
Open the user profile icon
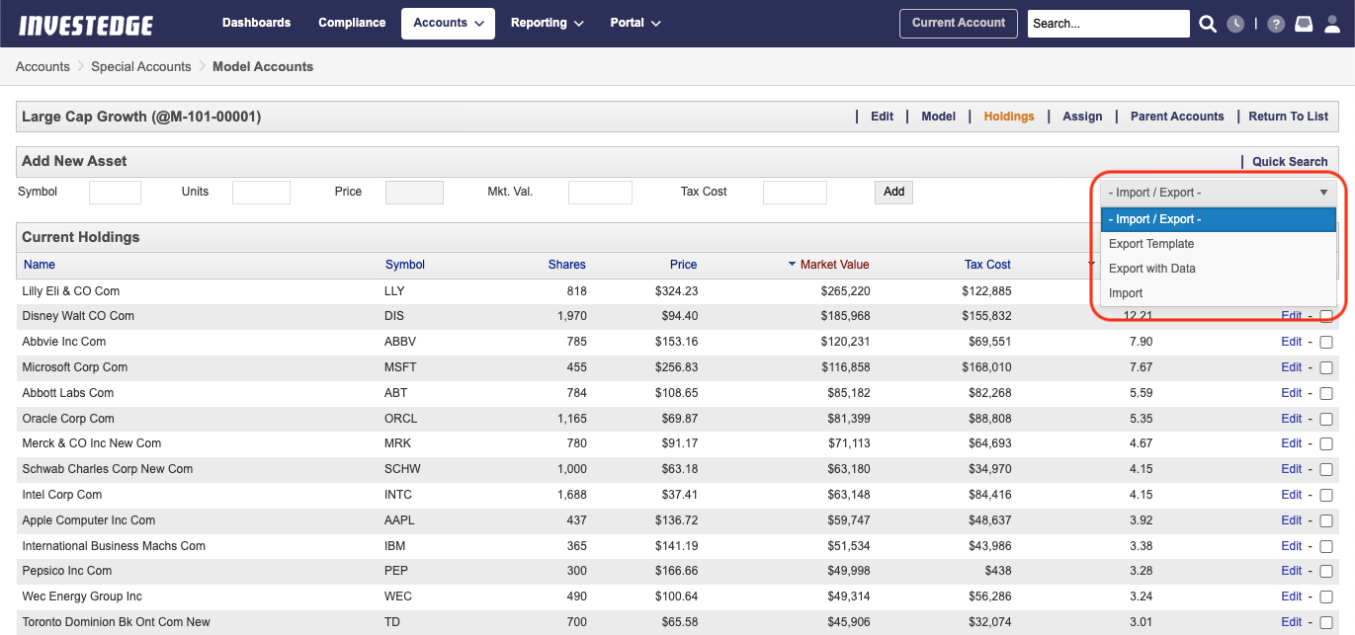click(1332, 24)
